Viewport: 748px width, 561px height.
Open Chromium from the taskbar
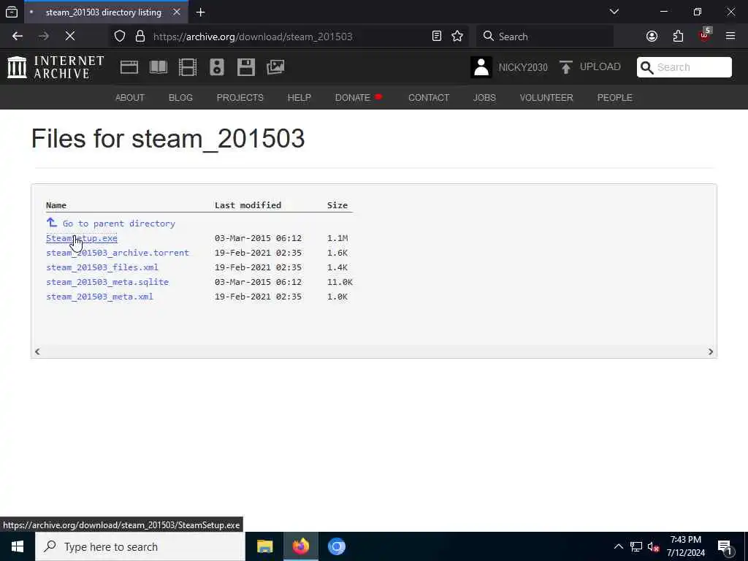click(337, 546)
